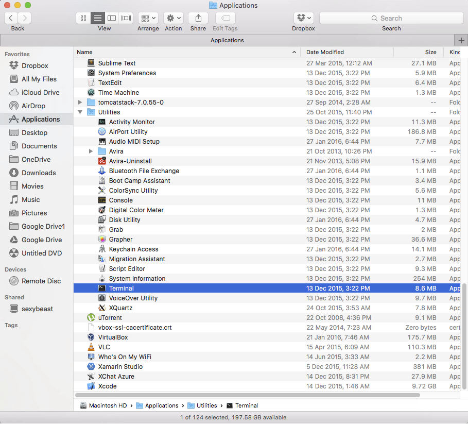The image size is (468, 424).
Task: Open the Action gear menu
Action: [174, 18]
